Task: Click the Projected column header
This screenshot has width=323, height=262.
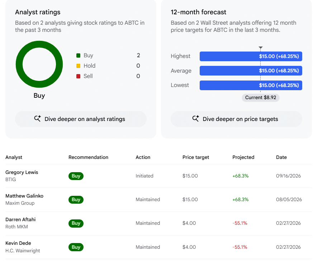Action: (x=243, y=157)
